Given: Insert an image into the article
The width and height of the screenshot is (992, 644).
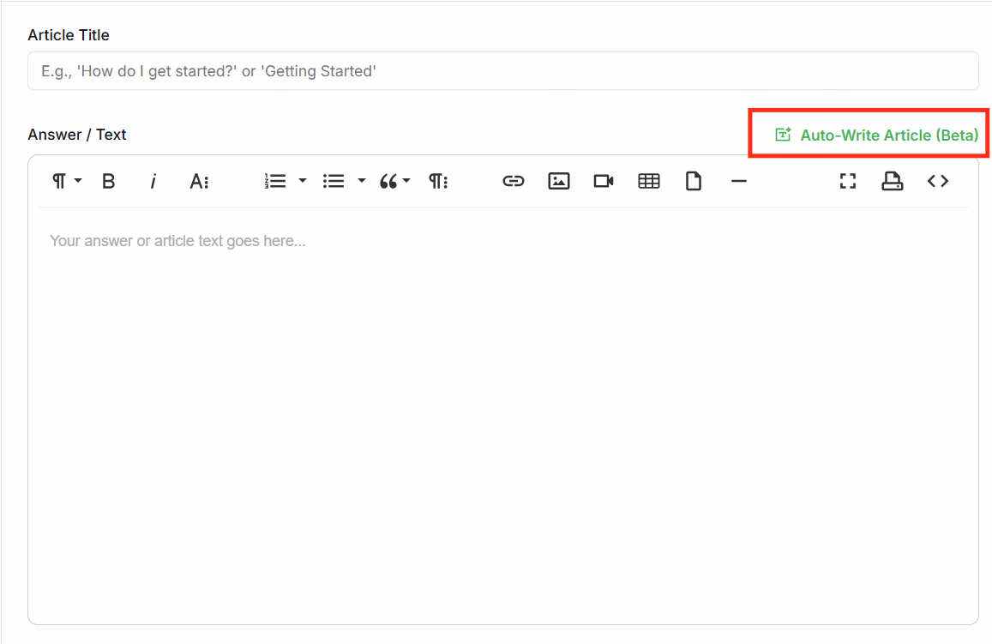Looking at the screenshot, I should coord(559,182).
